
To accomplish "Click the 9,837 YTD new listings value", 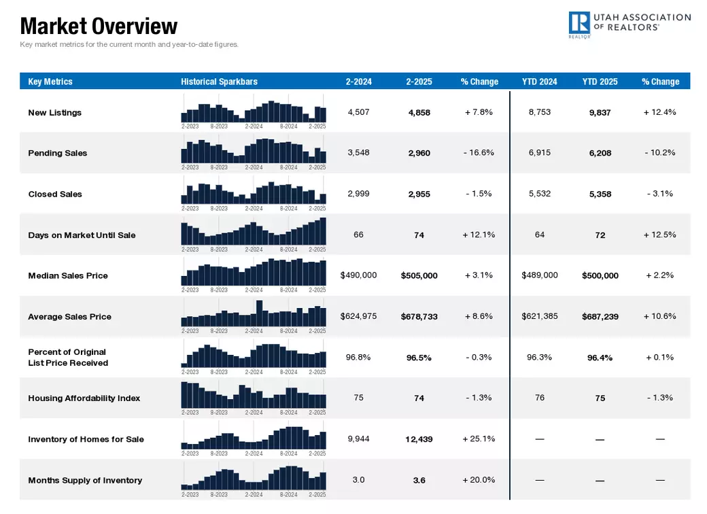I will (600, 113).
